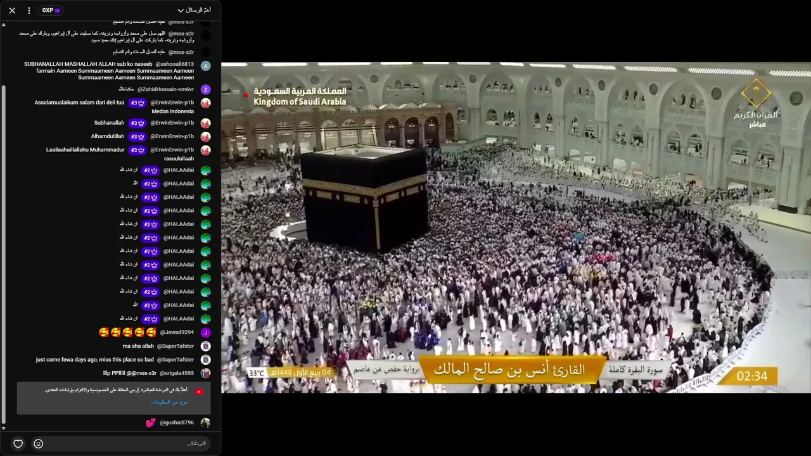Click the YouTube logo in the welcome notice
This screenshot has height=456, width=811.
coord(199,392)
